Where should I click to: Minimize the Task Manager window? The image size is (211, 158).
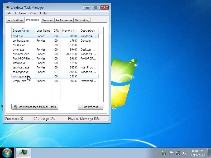click(87, 8)
